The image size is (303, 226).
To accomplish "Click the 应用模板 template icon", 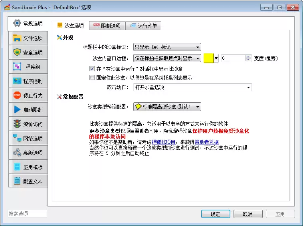I will coord(17,167).
